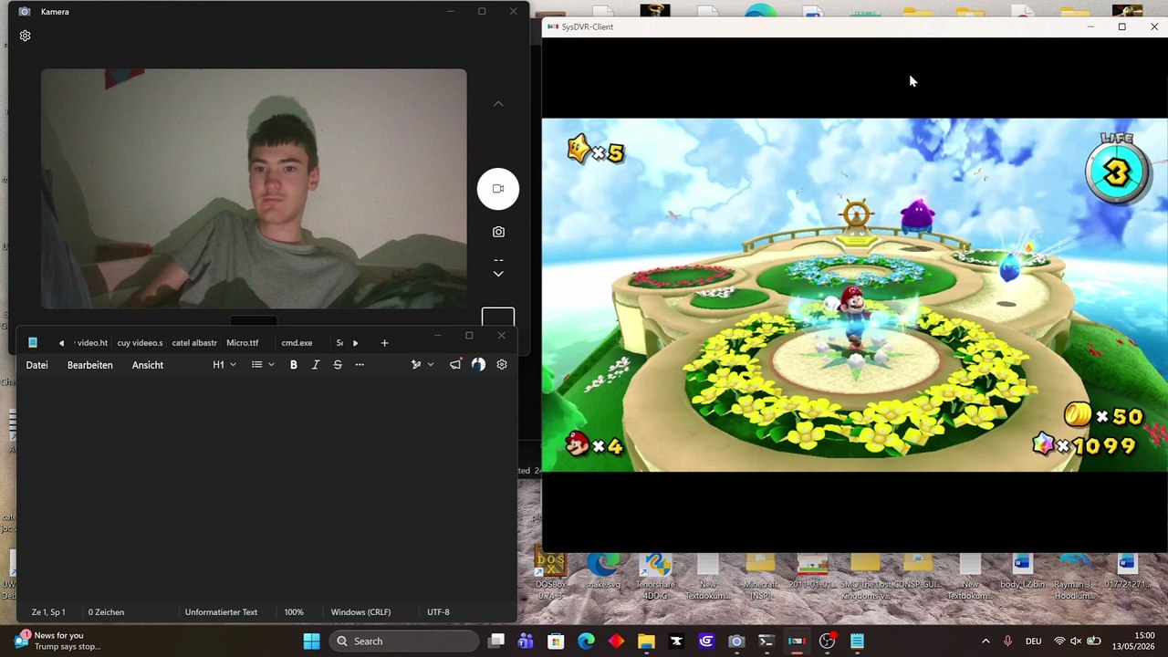Open the Ansicht menu
Image resolution: width=1168 pixels, height=657 pixels.
coord(148,365)
